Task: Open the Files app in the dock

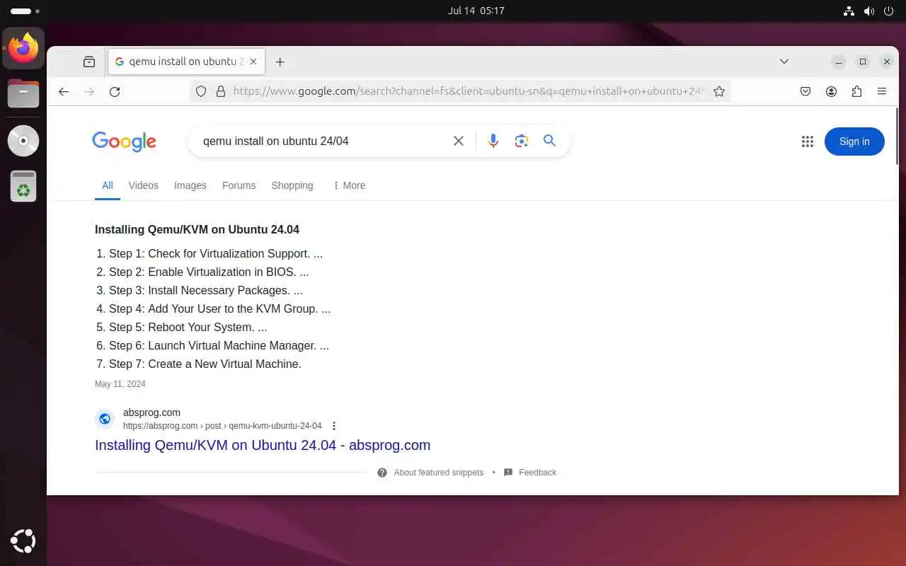Action: (23, 93)
